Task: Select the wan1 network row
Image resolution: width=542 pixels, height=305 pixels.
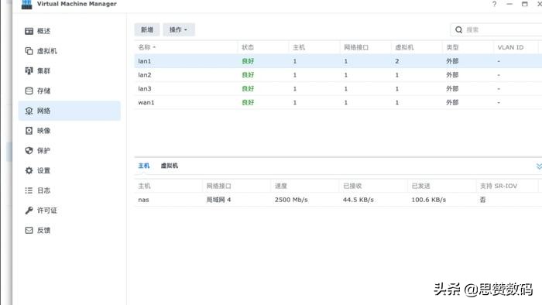Action: (338, 103)
